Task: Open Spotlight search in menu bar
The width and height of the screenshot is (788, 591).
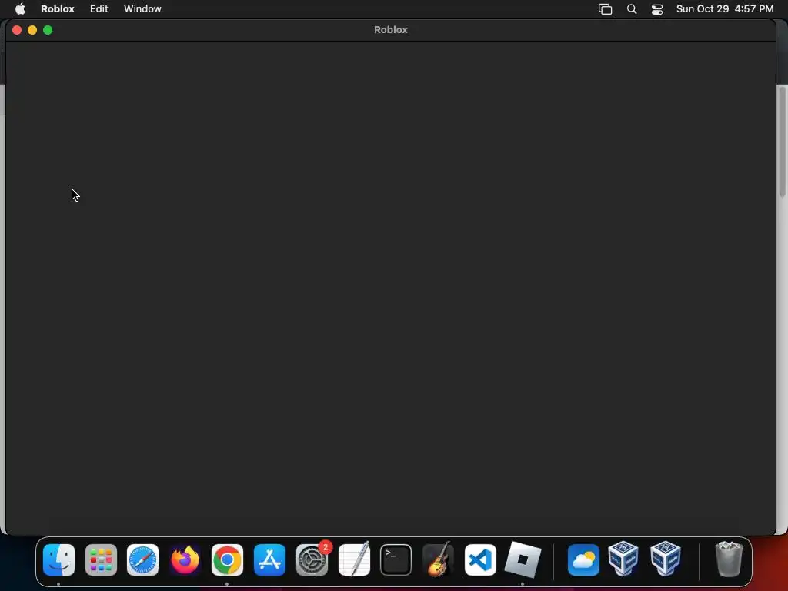Action: coord(632,9)
